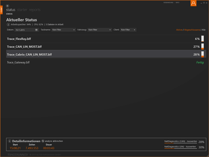
Task: Select the Trace_Gateway.blf row
Action: [106, 62]
